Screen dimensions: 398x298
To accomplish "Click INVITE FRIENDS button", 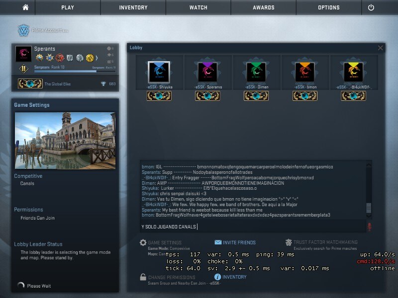I will [x=235, y=242].
